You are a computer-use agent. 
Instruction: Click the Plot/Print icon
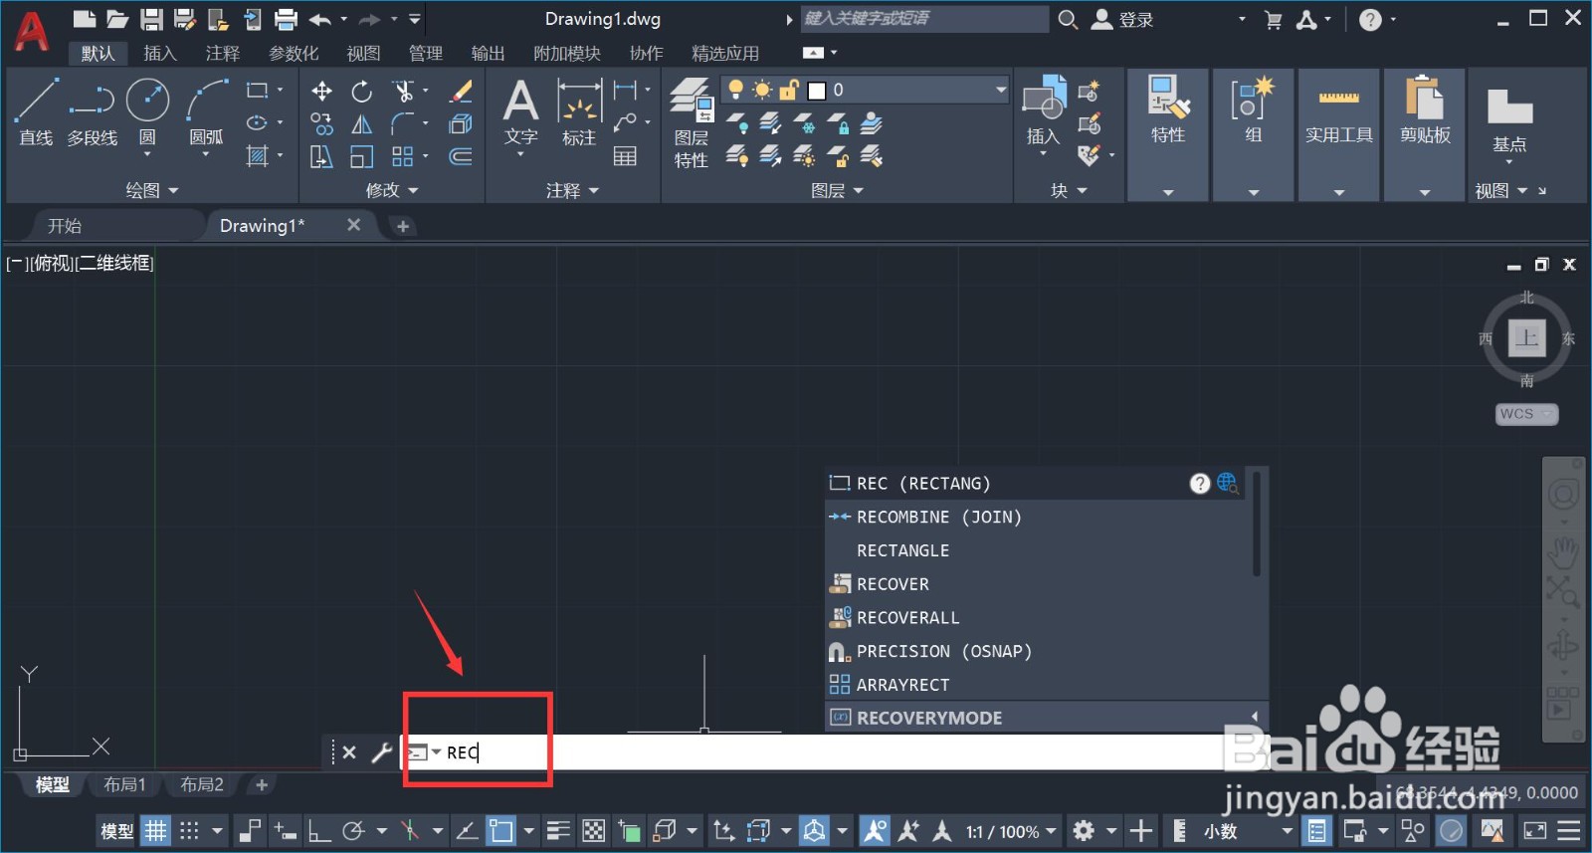click(x=286, y=19)
